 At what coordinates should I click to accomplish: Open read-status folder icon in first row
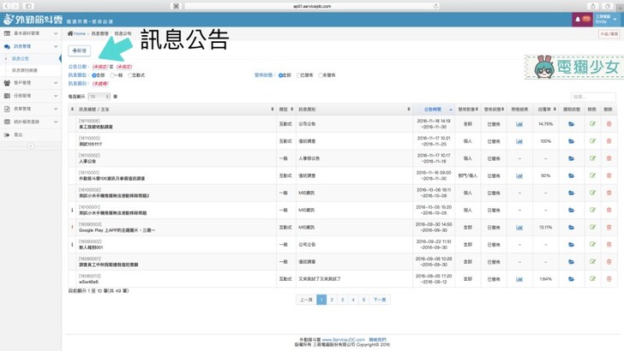click(571, 124)
